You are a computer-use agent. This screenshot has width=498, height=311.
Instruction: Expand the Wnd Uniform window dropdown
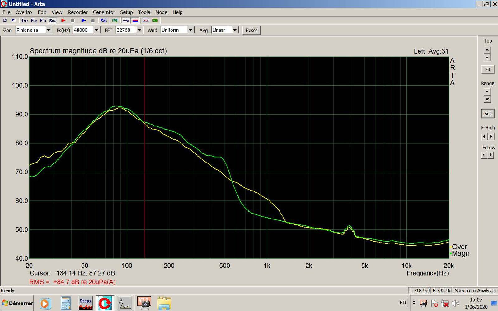(191, 30)
